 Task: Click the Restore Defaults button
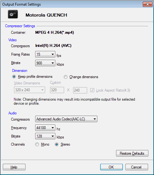(x=132, y=153)
